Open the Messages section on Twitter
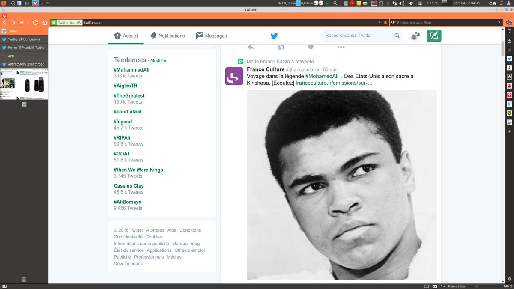 (x=211, y=36)
